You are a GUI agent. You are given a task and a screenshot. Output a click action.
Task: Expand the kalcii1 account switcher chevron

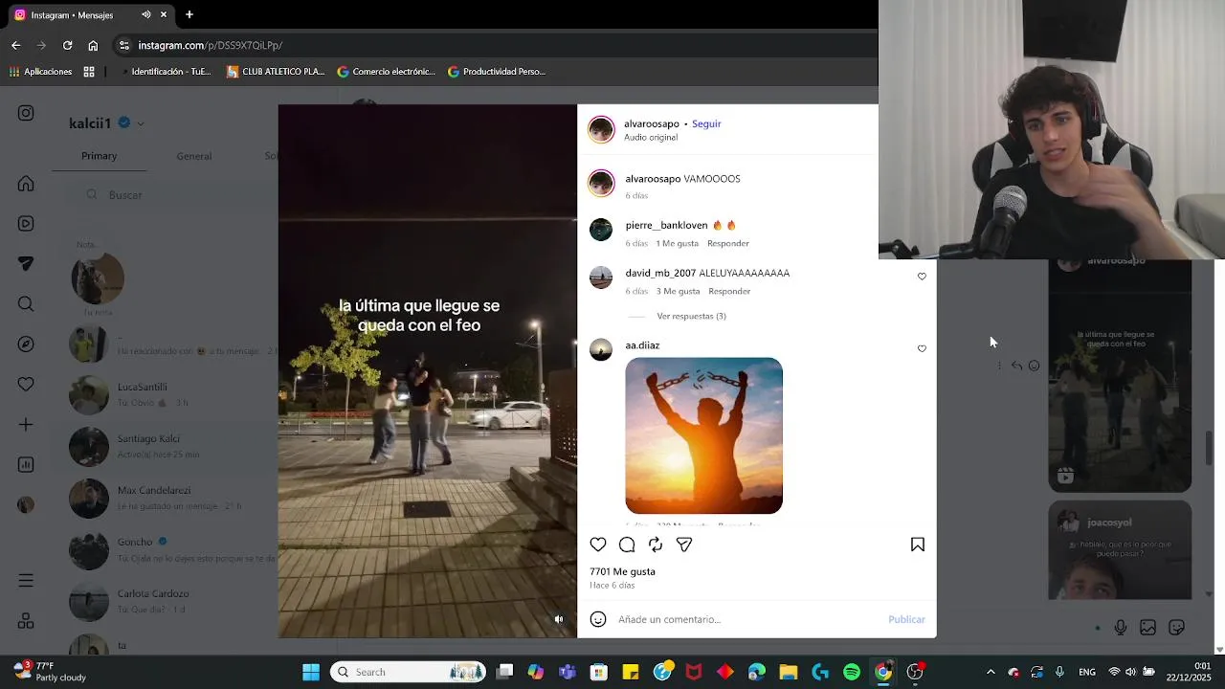[141, 123]
